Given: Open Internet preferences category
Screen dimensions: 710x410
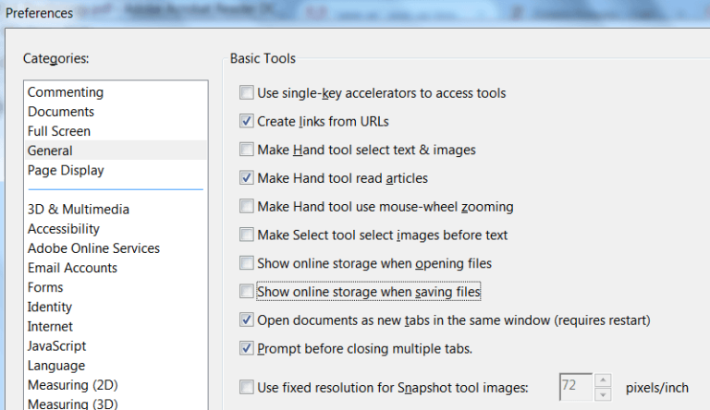Looking at the screenshot, I should (50, 326).
